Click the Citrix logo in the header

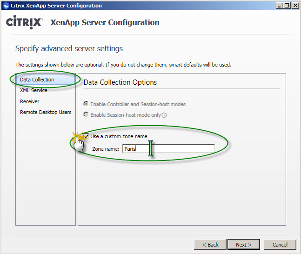[24, 22]
